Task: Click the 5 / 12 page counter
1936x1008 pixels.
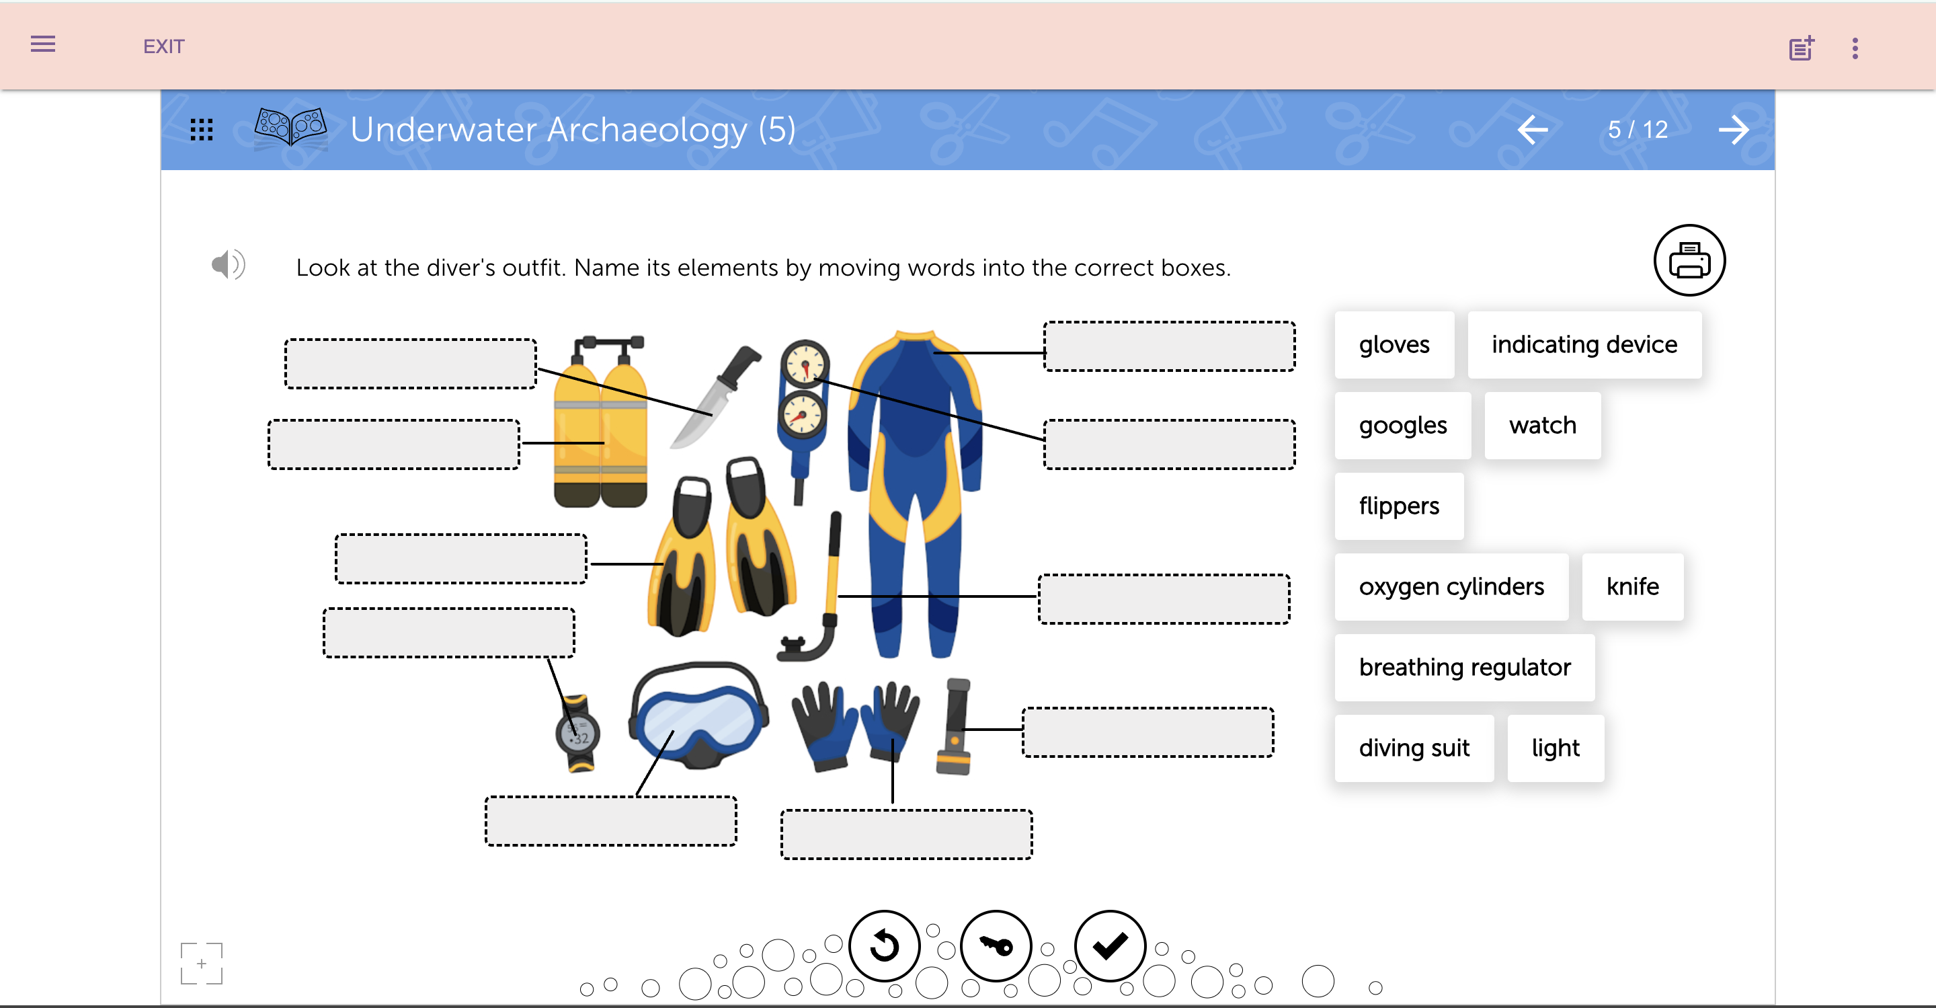Action: [1638, 129]
